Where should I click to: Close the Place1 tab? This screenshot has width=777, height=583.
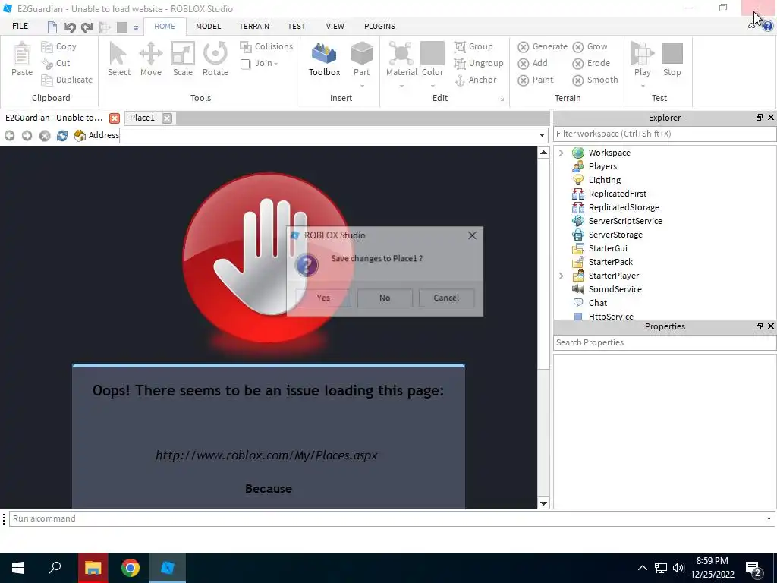click(167, 118)
